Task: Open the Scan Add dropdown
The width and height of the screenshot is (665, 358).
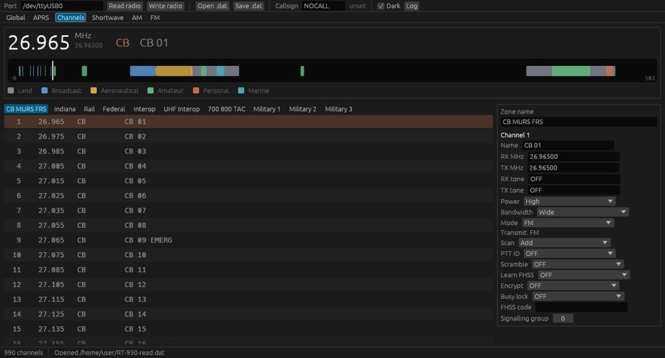Action: pyautogui.click(x=564, y=242)
